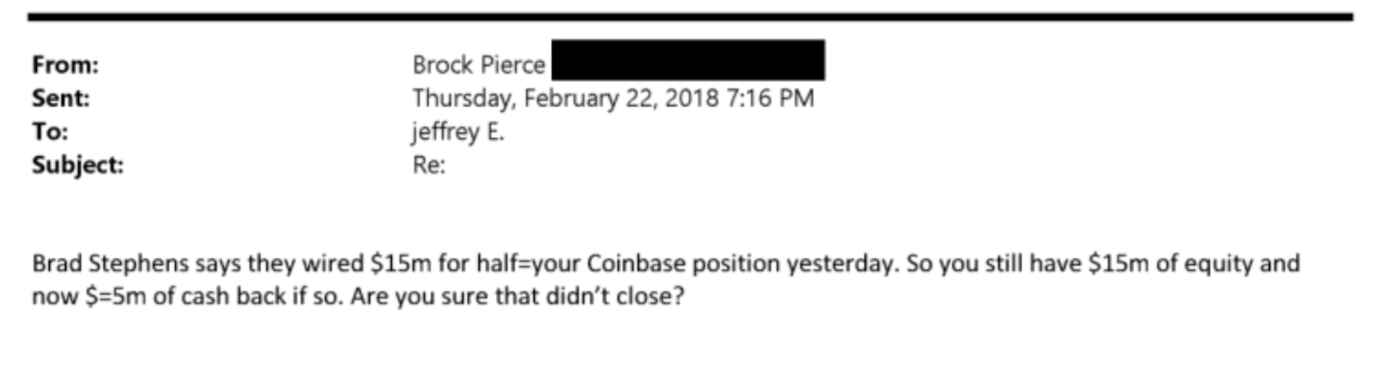Select the sender name Brock Pierce
Image resolution: width=1373 pixels, height=367 pixels.
tap(478, 65)
